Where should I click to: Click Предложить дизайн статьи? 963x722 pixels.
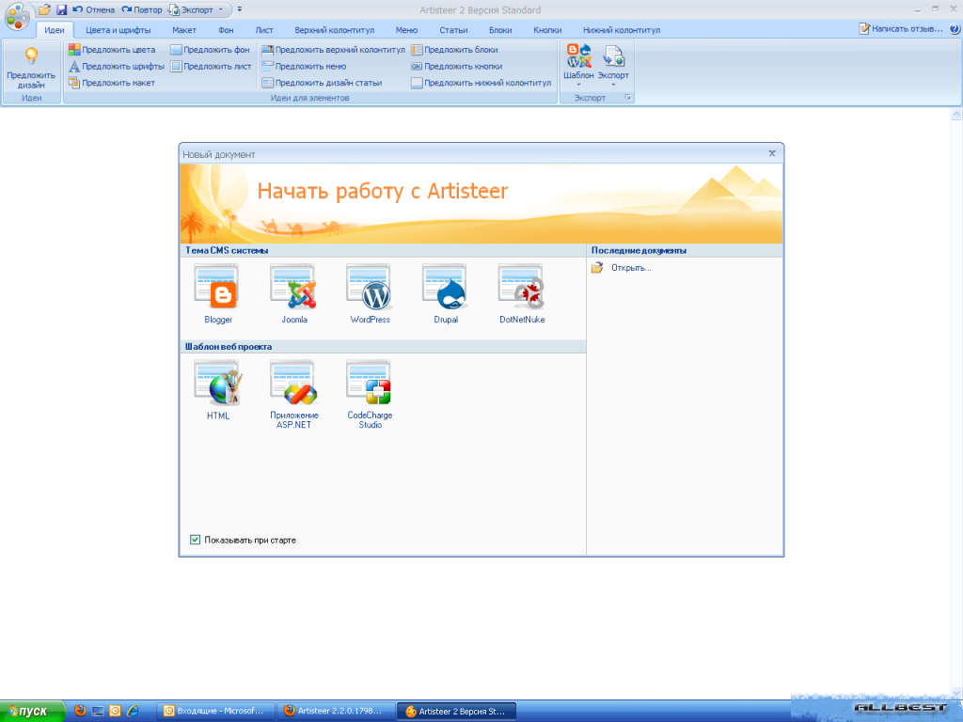pos(322,83)
